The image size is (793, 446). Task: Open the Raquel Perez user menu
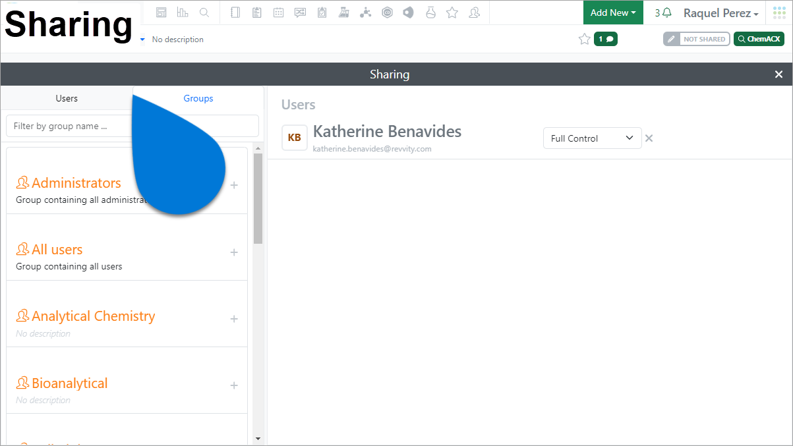click(x=720, y=13)
